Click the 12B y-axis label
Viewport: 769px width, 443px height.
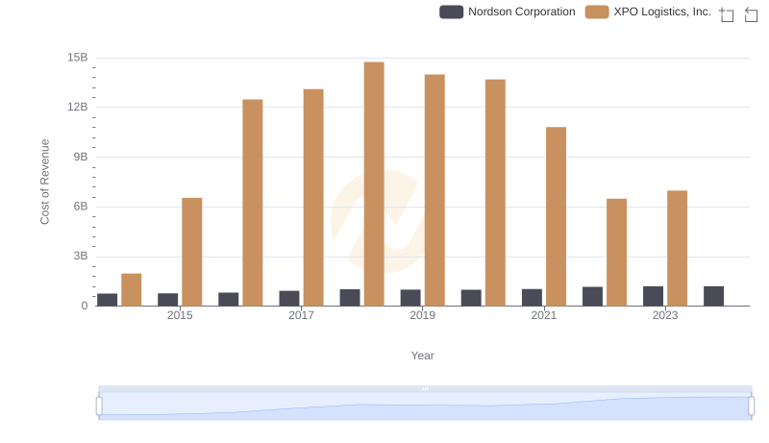[78, 108]
